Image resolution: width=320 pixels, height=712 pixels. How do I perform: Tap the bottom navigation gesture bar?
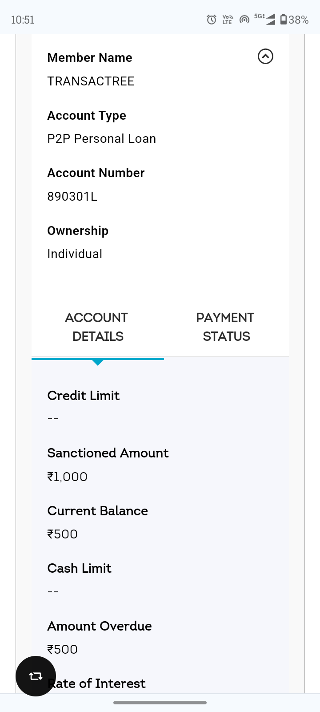click(160, 703)
